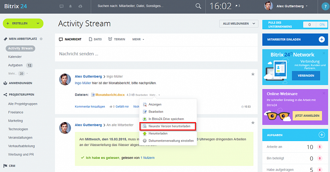This screenshot has width=330, height=172.
Task: Click the Anzeigen icon in file menu
Action: [145, 104]
